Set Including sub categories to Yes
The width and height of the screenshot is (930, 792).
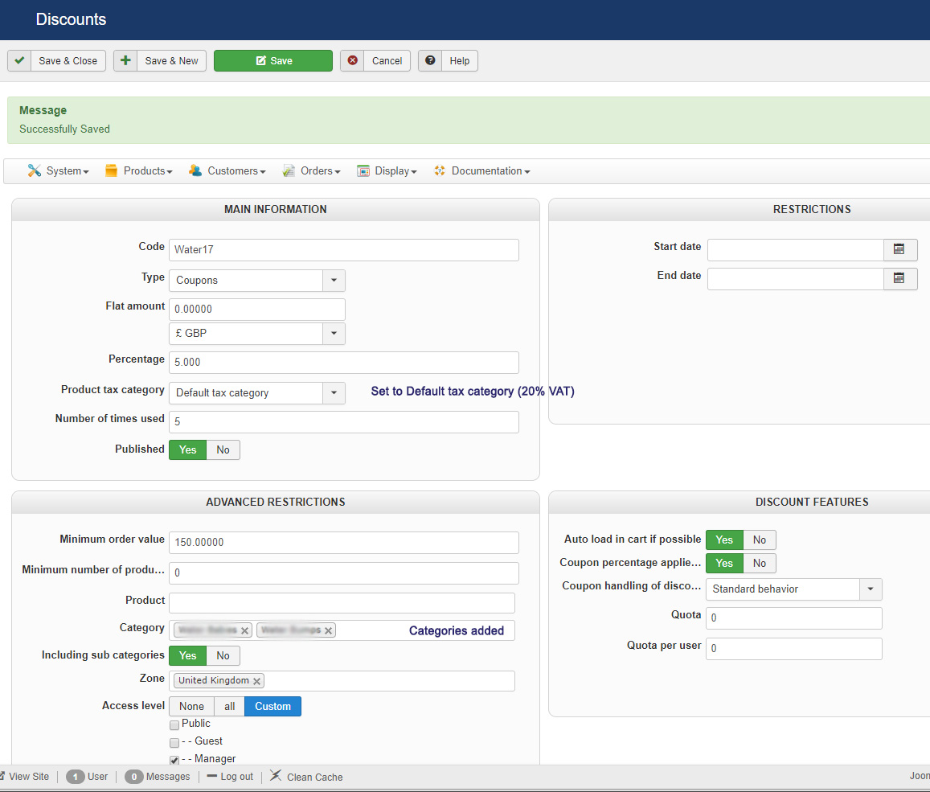(x=187, y=655)
